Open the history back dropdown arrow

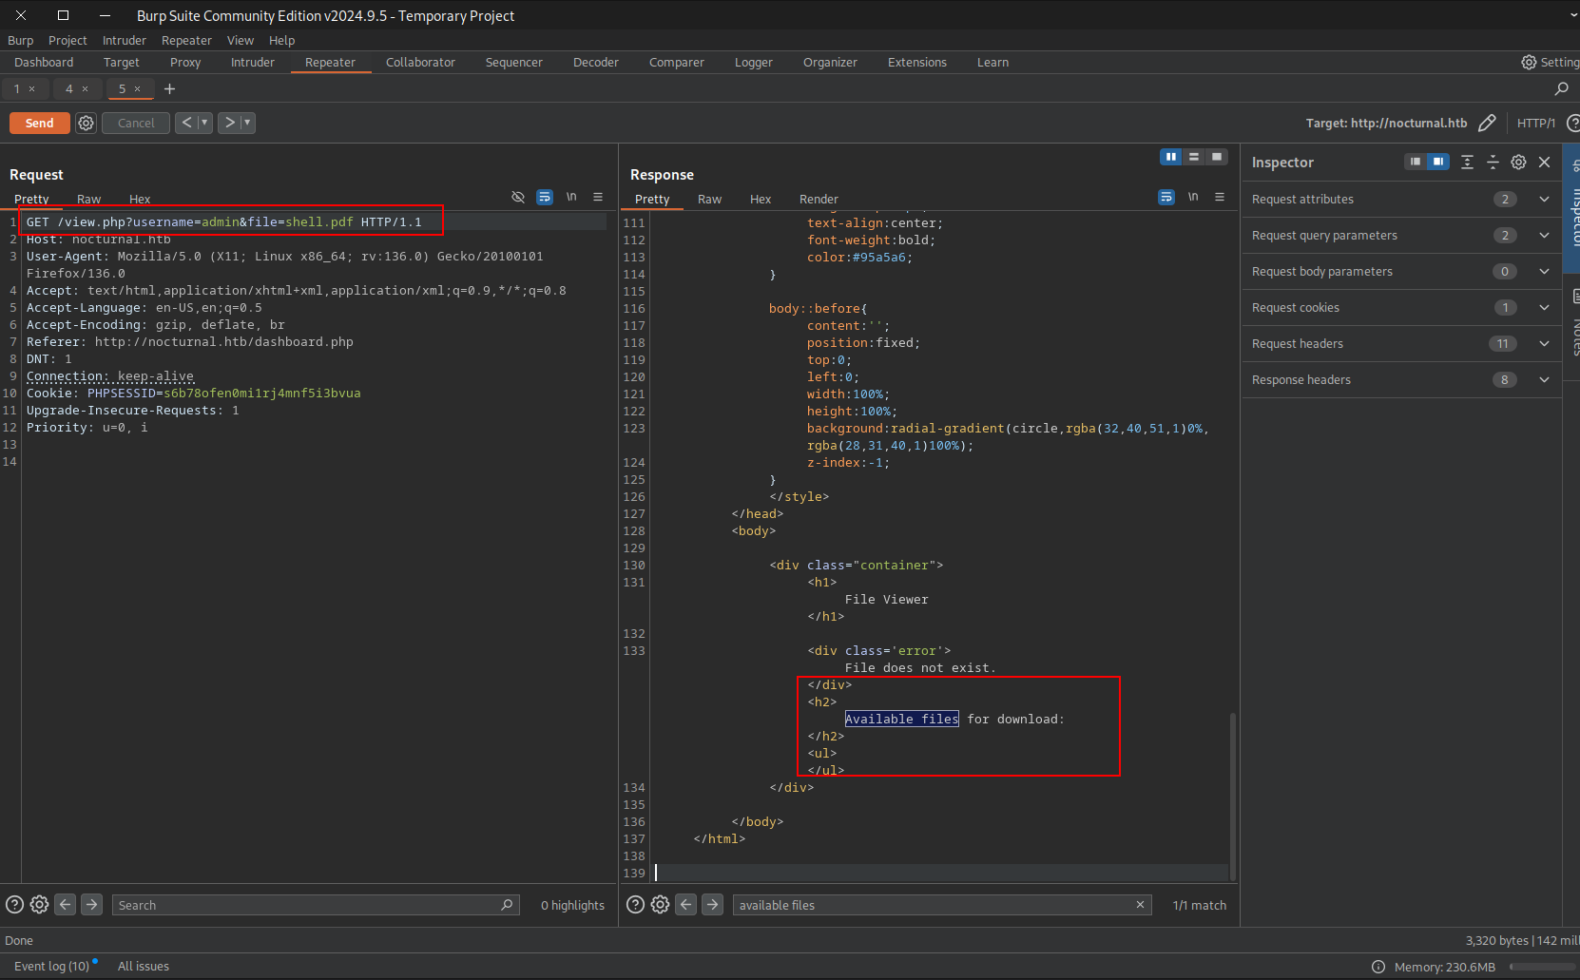coord(204,123)
